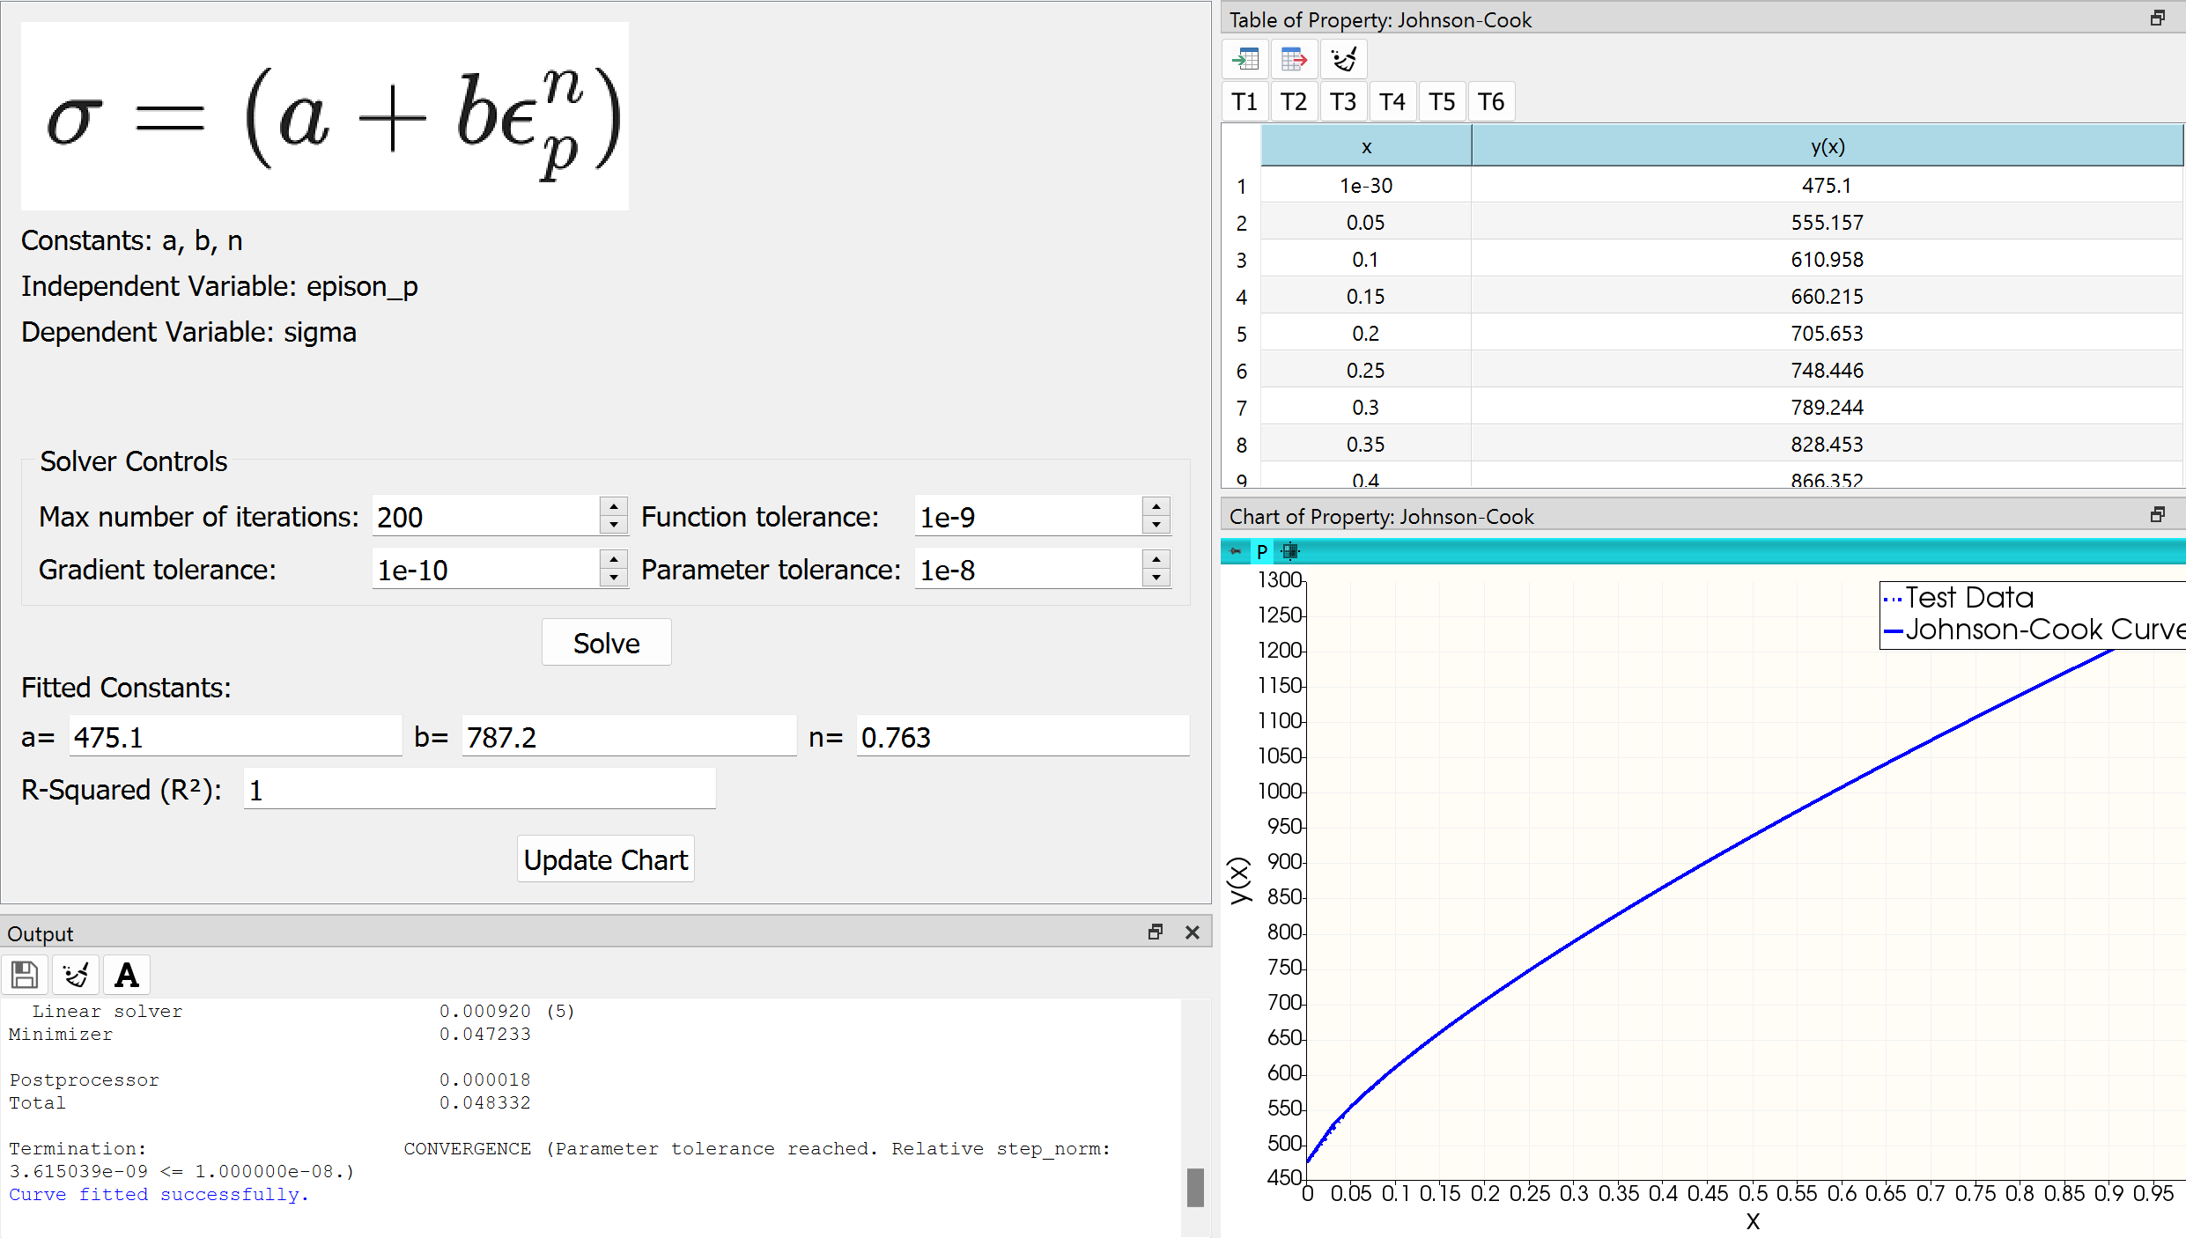The height and width of the screenshot is (1238, 2186).
Task: Switch to the T6 table tab
Action: tap(1490, 100)
